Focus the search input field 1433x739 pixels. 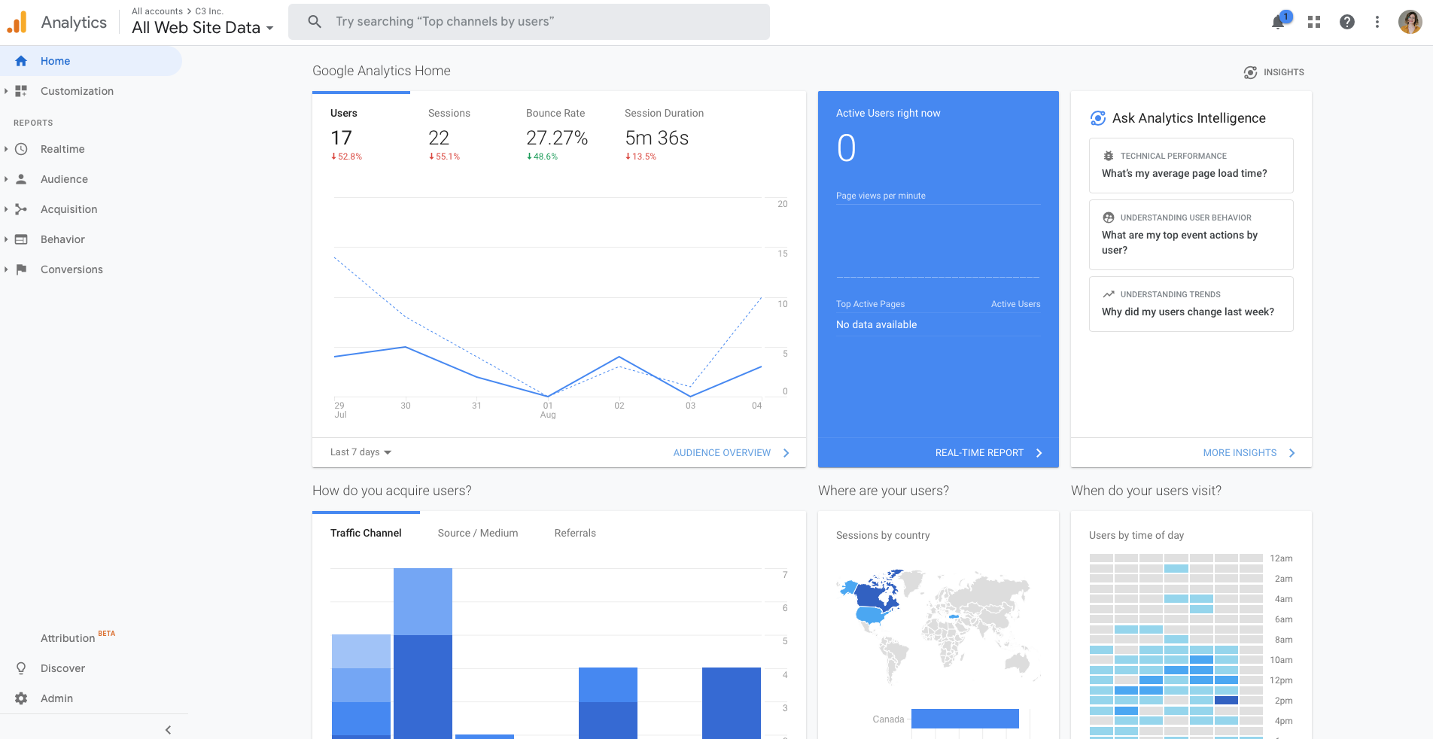pos(529,22)
